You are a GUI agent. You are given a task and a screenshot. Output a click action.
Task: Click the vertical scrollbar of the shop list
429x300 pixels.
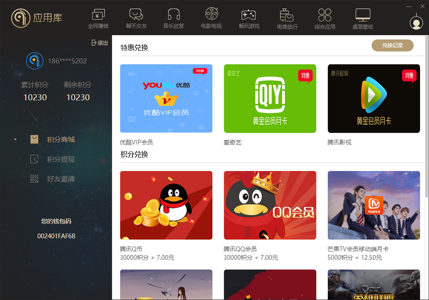[x=427, y=116]
